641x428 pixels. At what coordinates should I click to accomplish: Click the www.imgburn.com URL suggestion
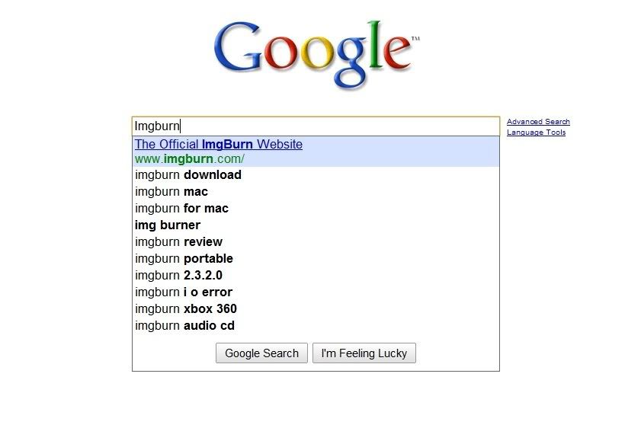(x=190, y=159)
